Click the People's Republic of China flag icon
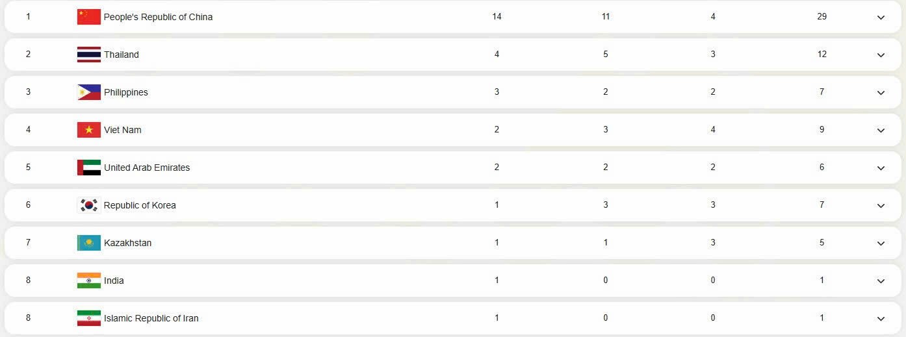Screen dimensions: 906x337 coord(88,17)
